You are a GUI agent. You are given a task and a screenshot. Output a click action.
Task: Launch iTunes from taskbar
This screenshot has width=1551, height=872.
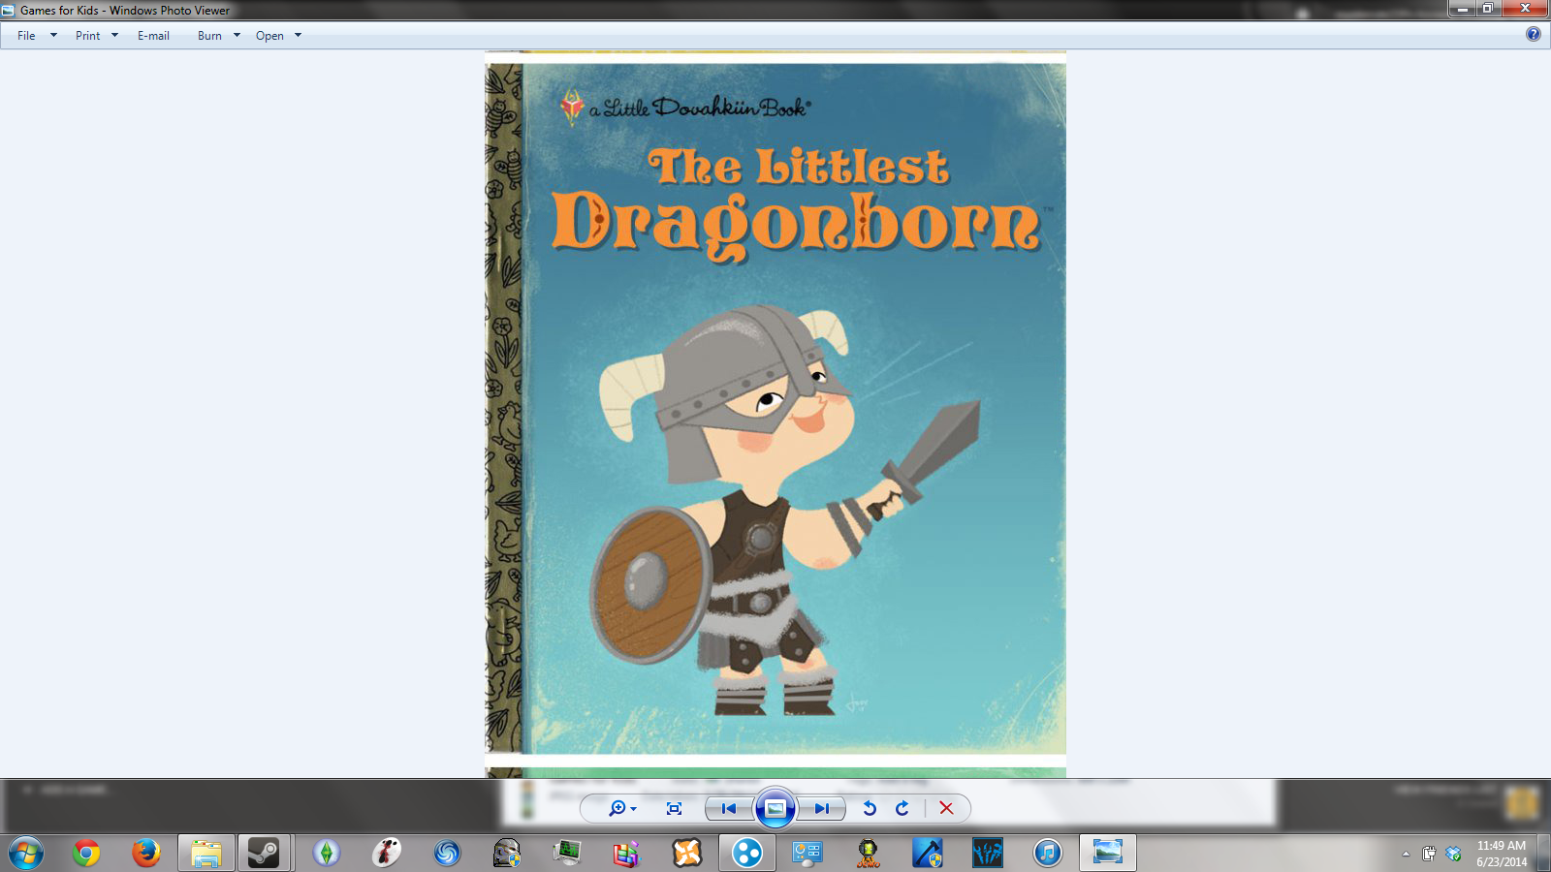coord(1048,854)
